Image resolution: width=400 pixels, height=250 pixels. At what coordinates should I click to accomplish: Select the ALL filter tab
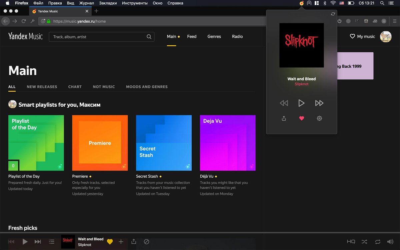(x=12, y=87)
